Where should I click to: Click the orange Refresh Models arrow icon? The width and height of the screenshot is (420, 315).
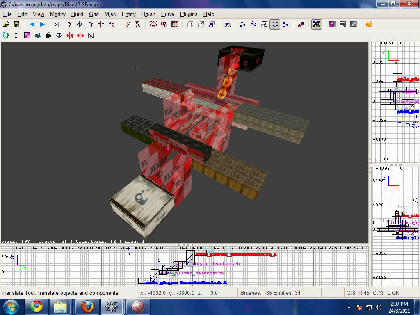[x=369, y=25]
